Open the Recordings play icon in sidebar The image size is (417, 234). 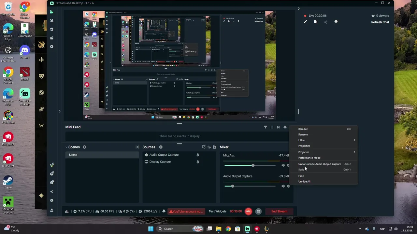click(x=51, y=46)
